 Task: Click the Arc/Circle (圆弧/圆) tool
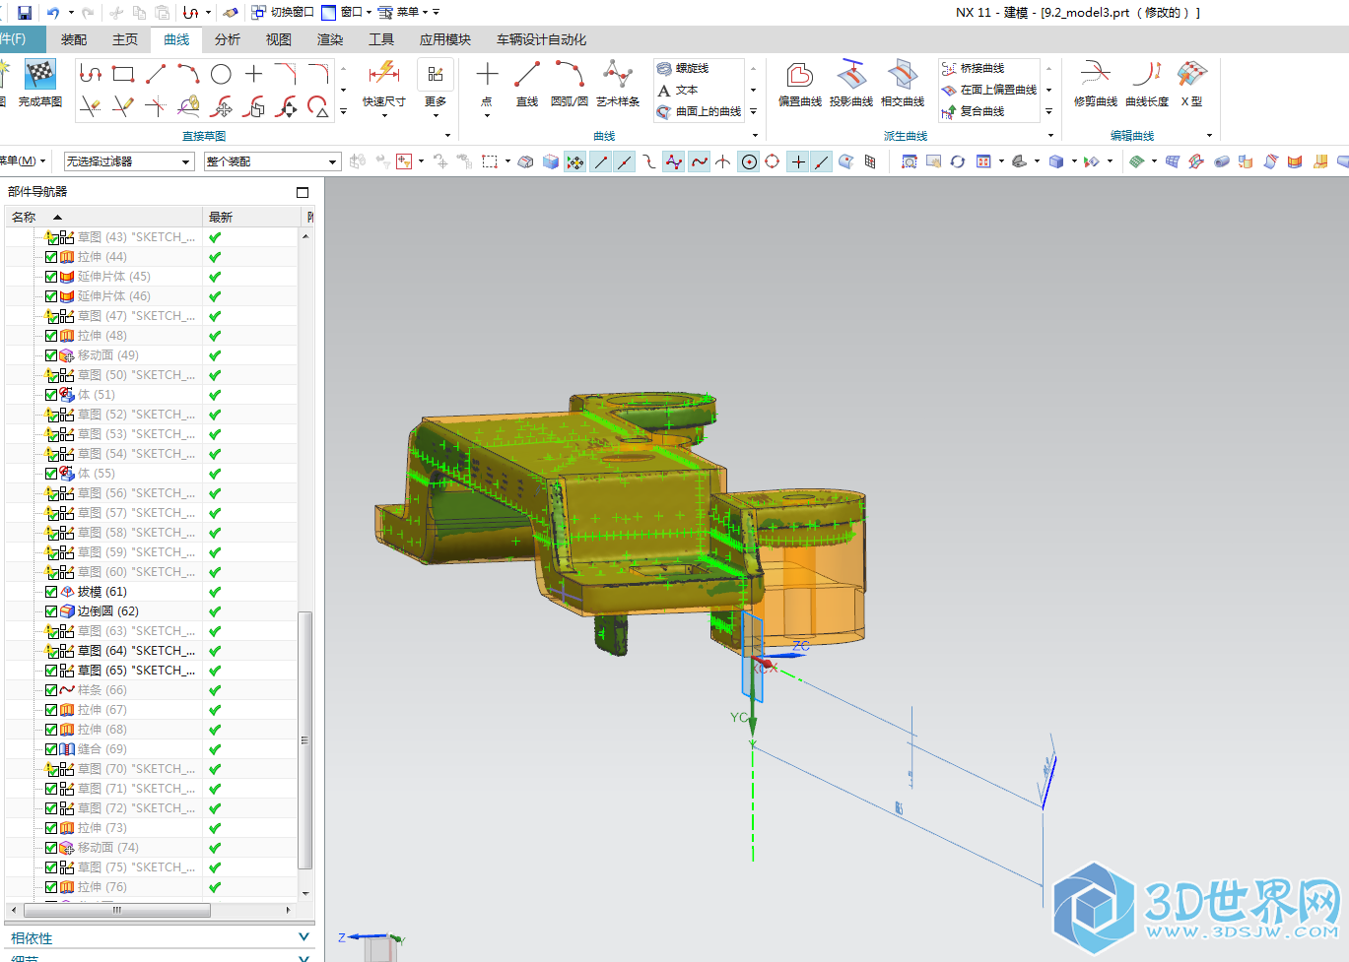[x=570, y=84]
